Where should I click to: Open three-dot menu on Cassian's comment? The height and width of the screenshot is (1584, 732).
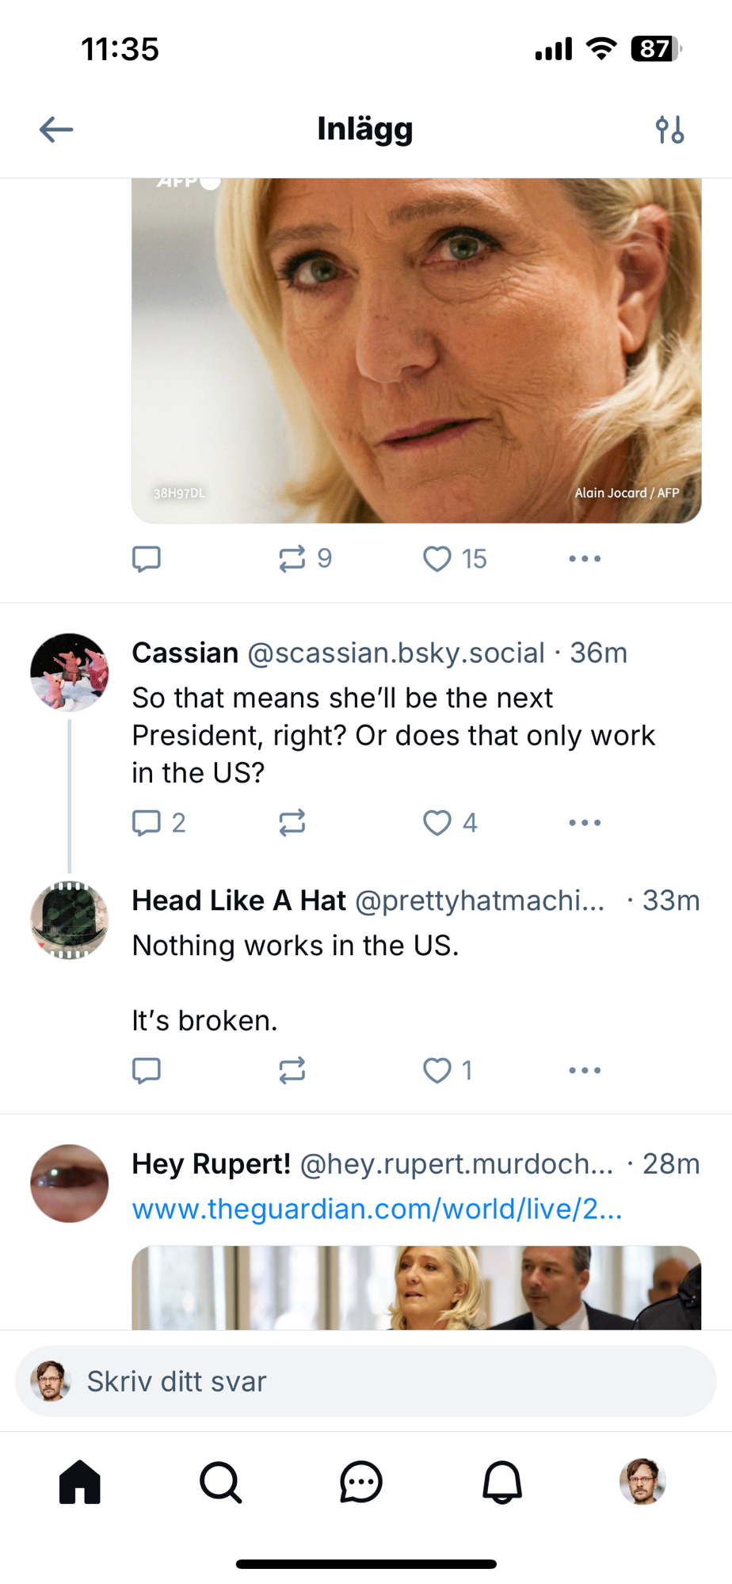585,823
